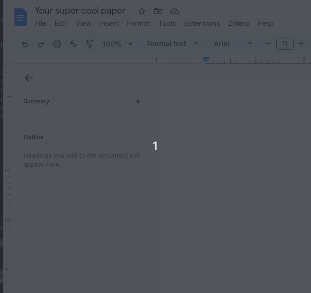Print the document
The width and height of the screenshot is (311, 293).
point(57,44)
